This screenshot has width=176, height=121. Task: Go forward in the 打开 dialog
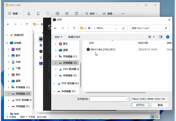pyautogui.click(x=63, y=28)
